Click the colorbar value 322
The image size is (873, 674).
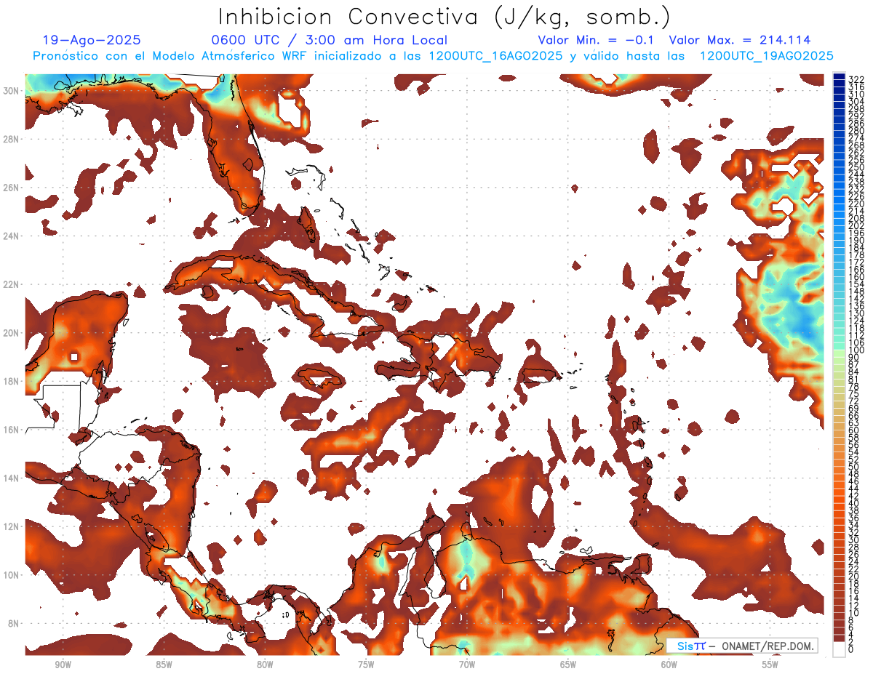(856, 79)
